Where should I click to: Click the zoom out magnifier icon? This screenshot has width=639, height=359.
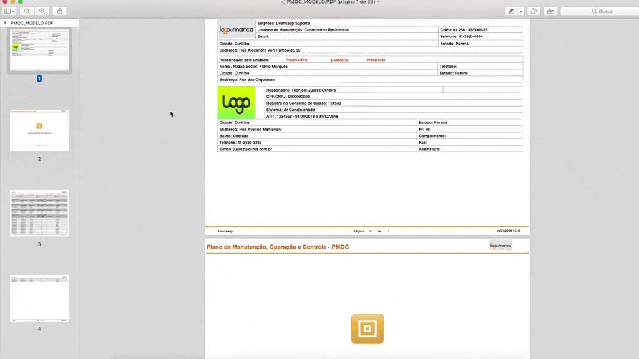pyautogui.click(x=27, y=11)
